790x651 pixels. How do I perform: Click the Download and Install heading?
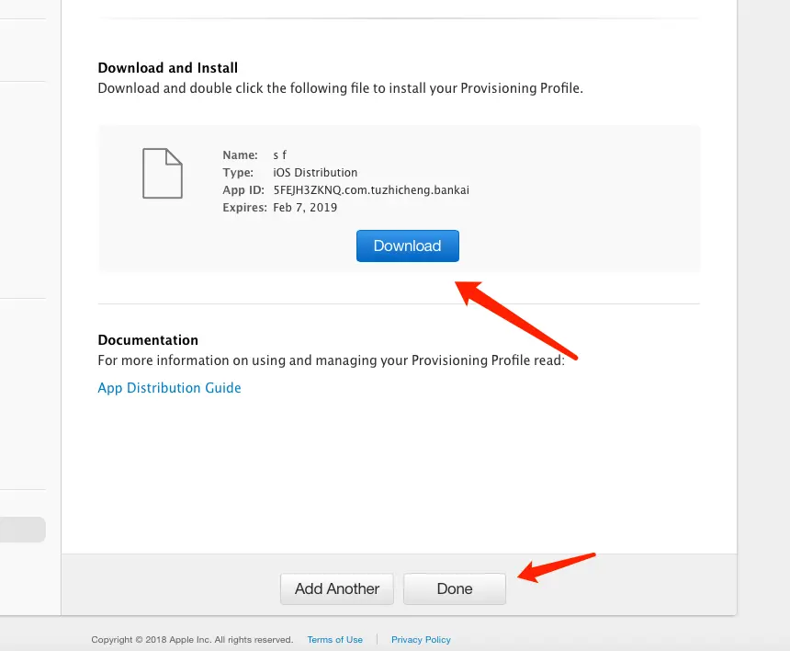(168, 67)
